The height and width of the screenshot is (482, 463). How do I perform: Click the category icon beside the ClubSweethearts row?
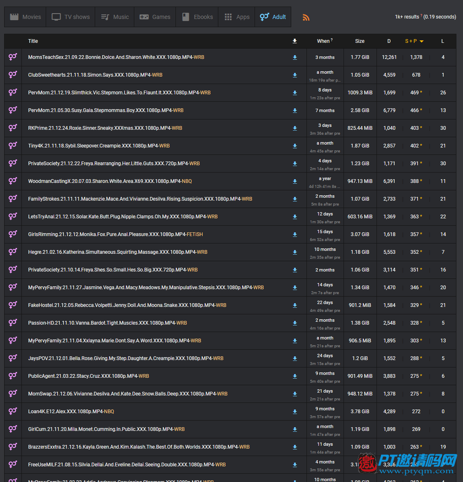(x=13, y=75)
